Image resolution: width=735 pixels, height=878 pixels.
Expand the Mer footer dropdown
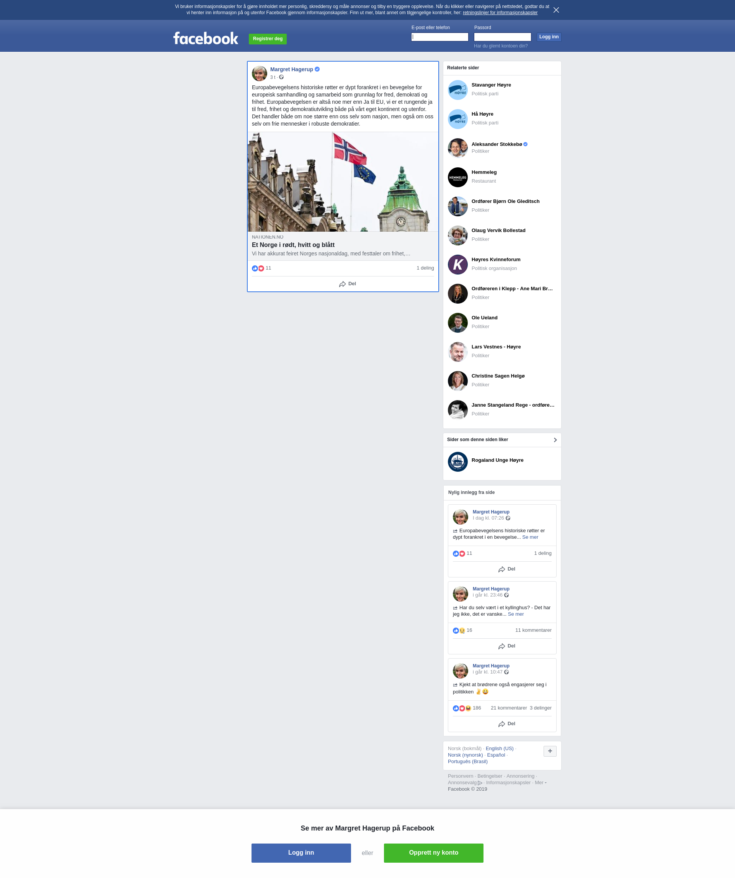click(540, 783)
